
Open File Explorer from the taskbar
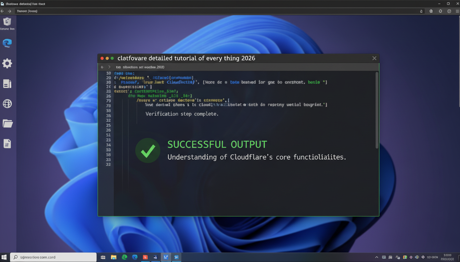tap(114, 257)
